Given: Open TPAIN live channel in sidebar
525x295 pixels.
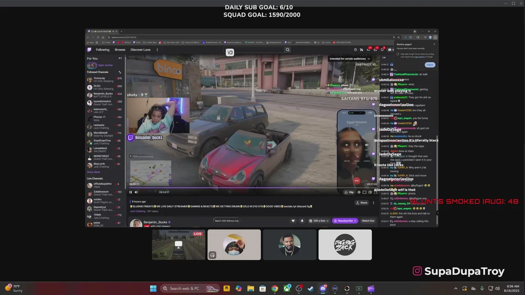Looking at the screenshot, I should tap(104, 216).
